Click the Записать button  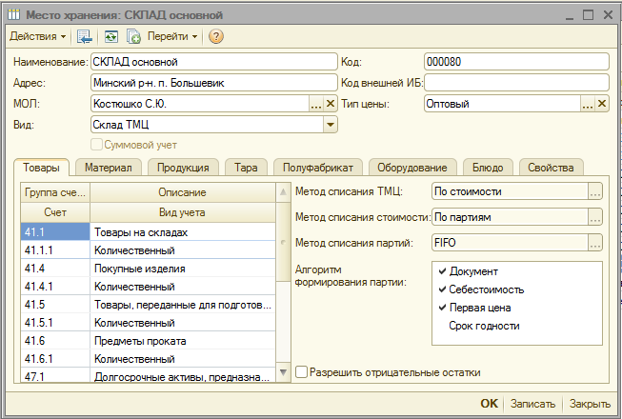[x=532, y=403]
